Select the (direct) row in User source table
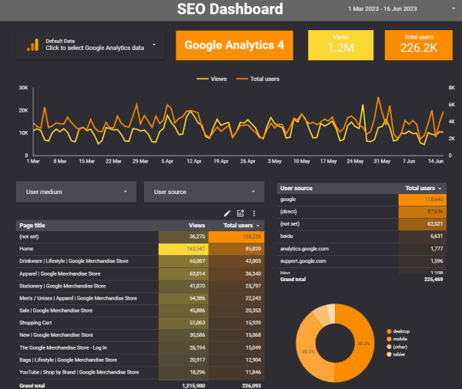This screenshot has height=389, width=462. 362,212
